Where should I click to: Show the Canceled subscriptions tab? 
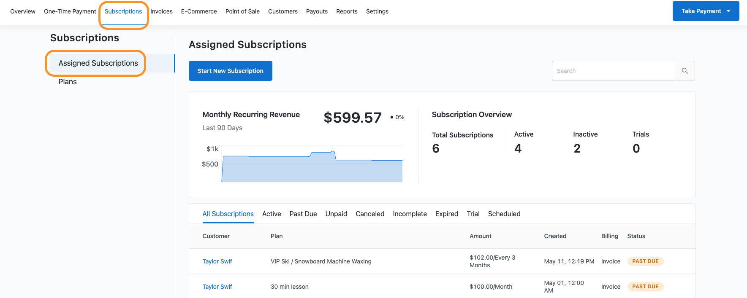(370, 214)
